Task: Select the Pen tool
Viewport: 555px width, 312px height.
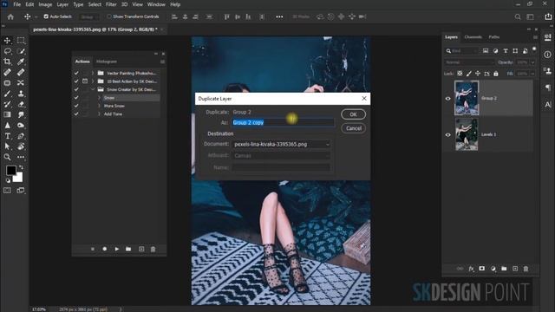Action: click(21, 136)
